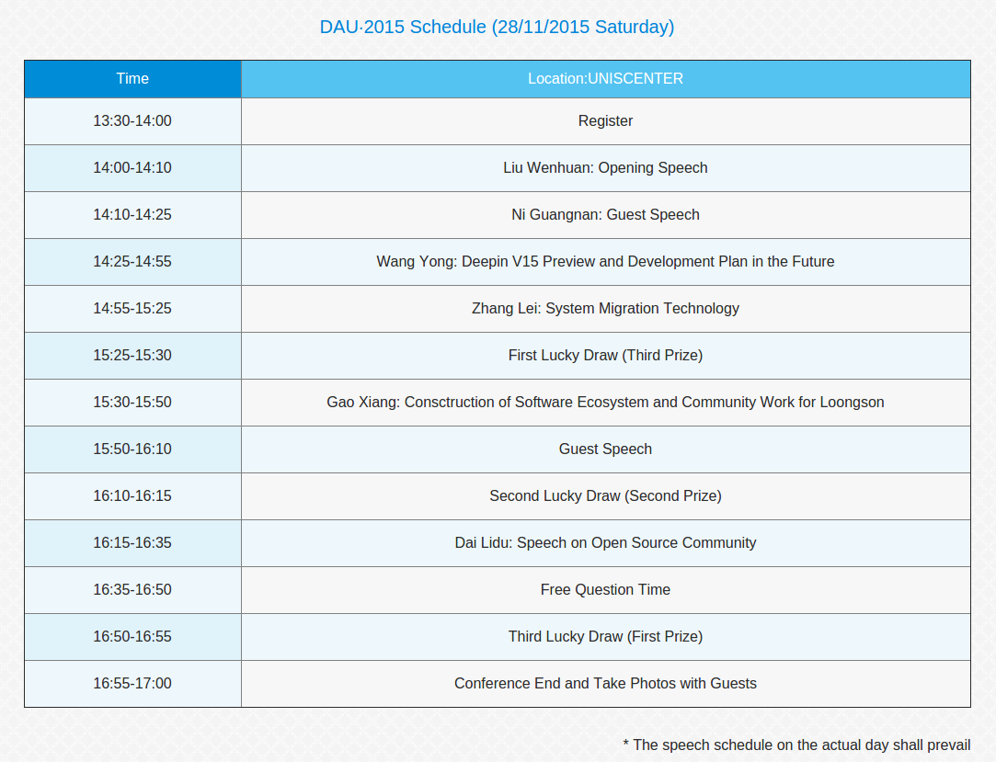Click the 14:55-15:25 time cell
Image resolution: width=996 pixels, height=762 pixels.
(x=132, y=309)
